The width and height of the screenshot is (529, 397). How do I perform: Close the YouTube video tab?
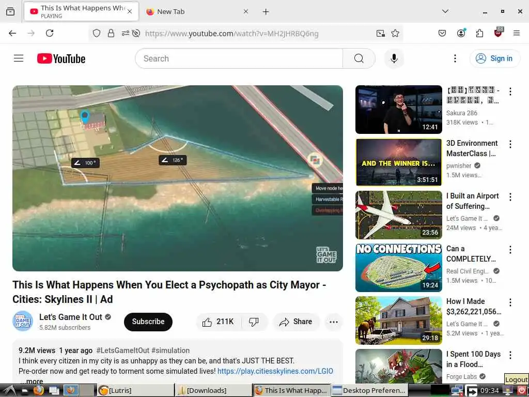(x=130, y=11)
